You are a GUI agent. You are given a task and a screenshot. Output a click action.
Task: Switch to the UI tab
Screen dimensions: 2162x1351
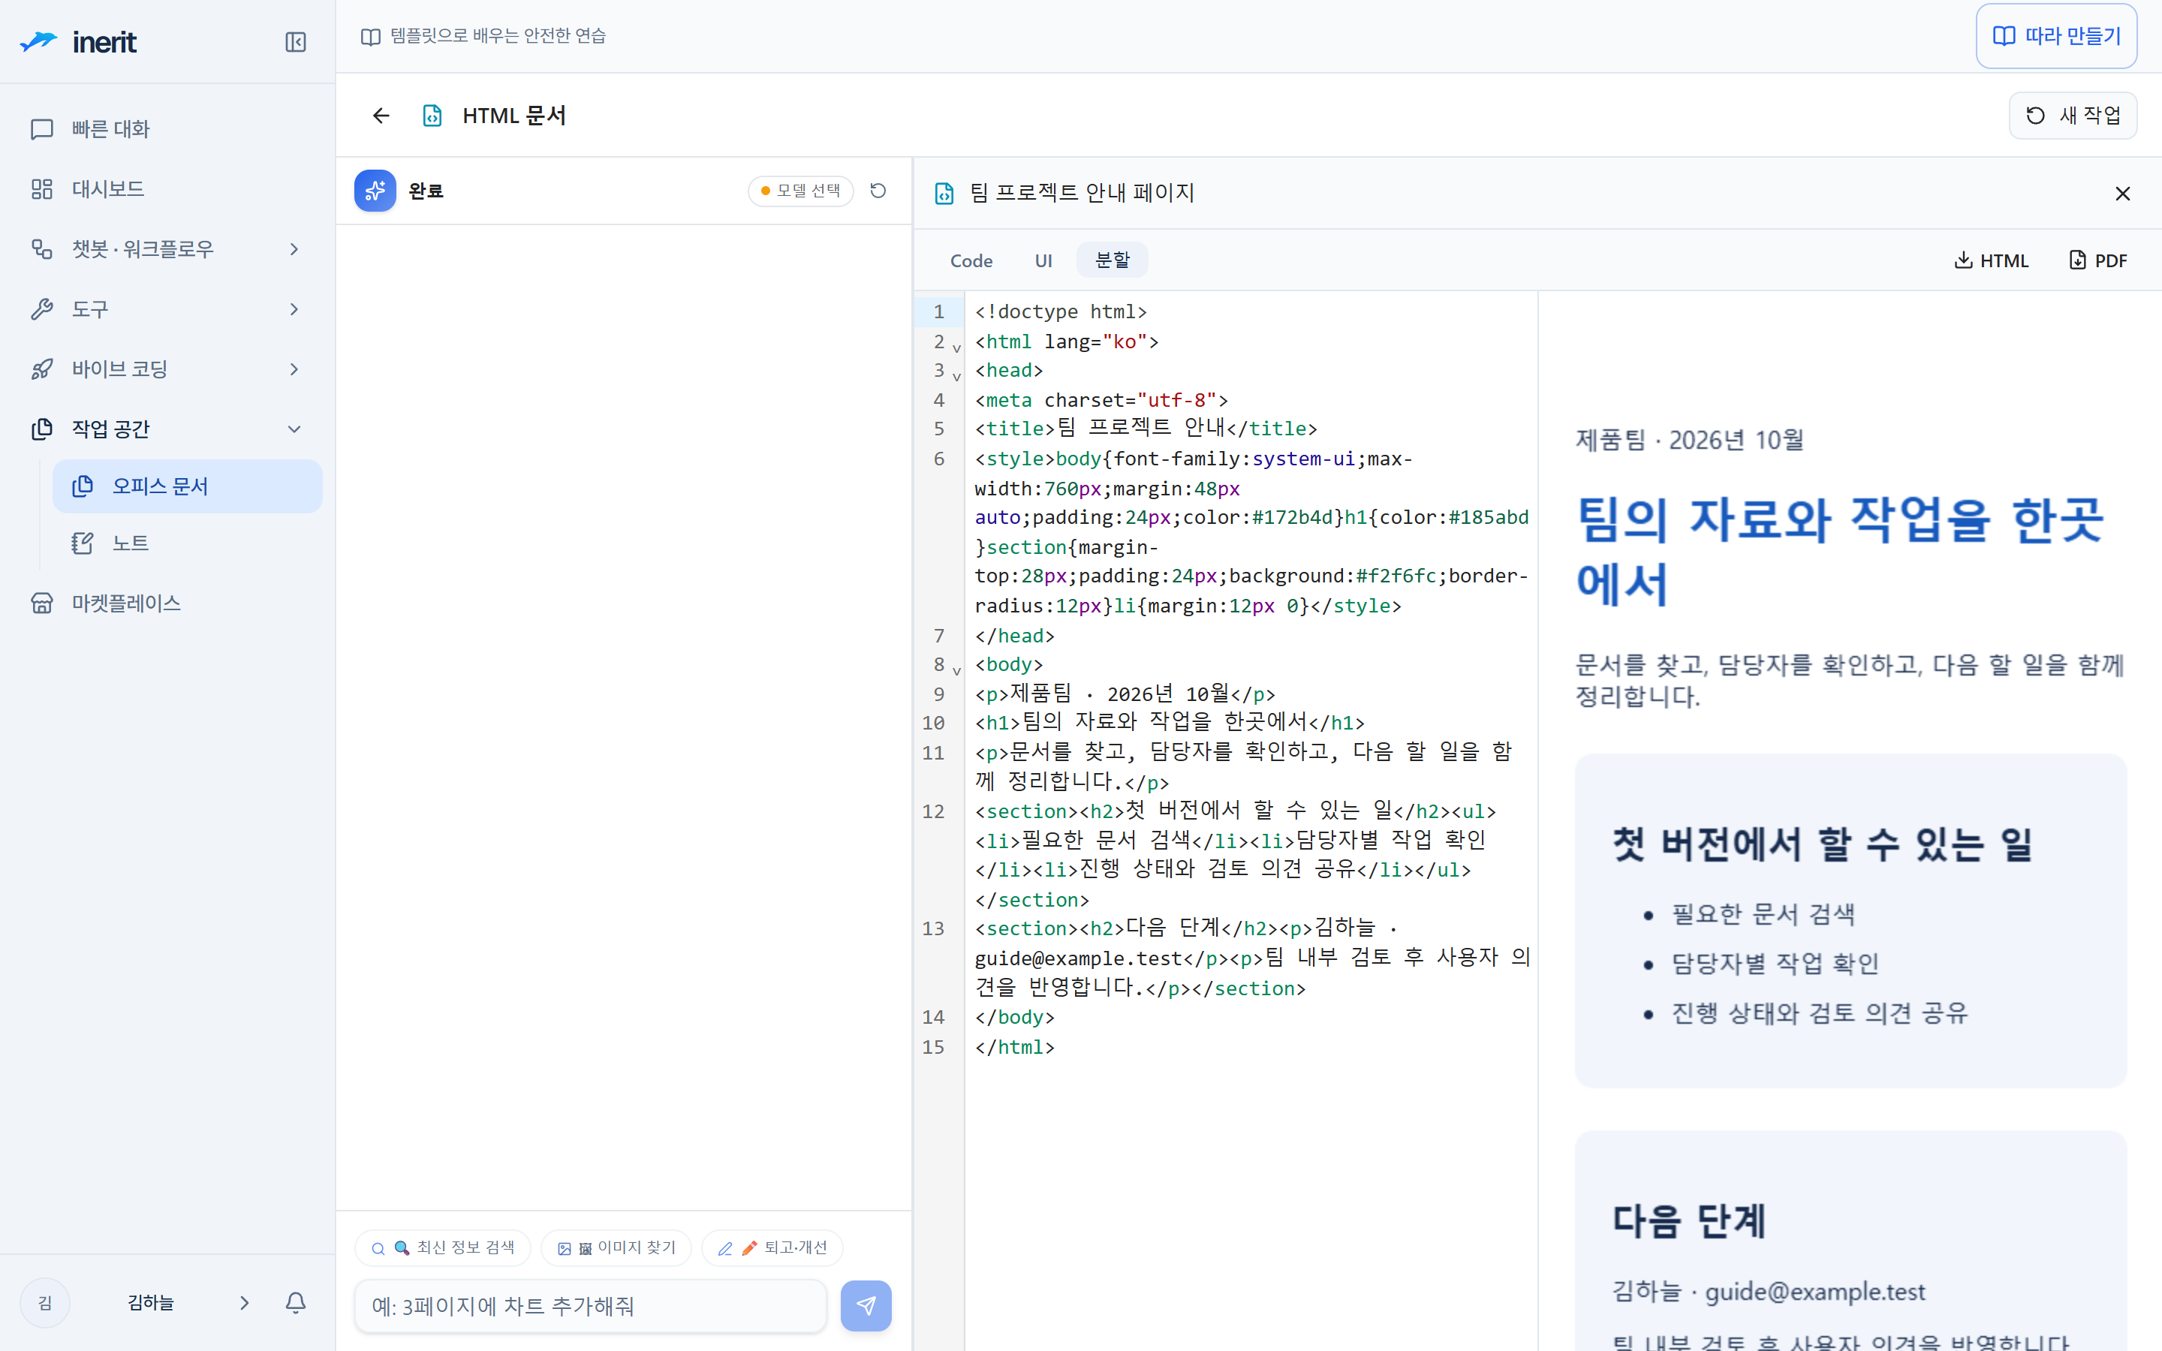point(1043,260)
